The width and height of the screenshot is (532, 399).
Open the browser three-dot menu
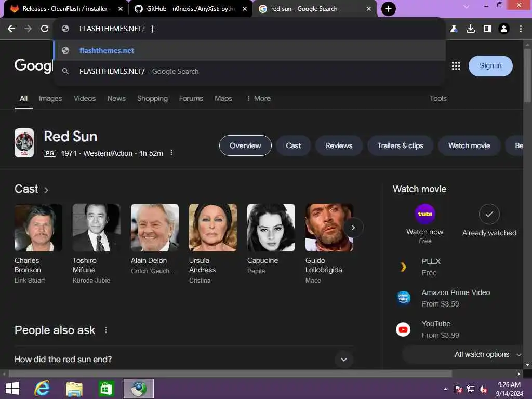coord(521,29)
